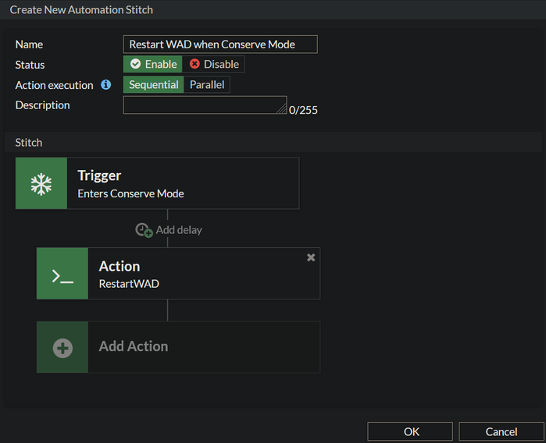Remove the RestartWAD action with X
Viewport: 546px width, 443px height.
pos(311,257)
